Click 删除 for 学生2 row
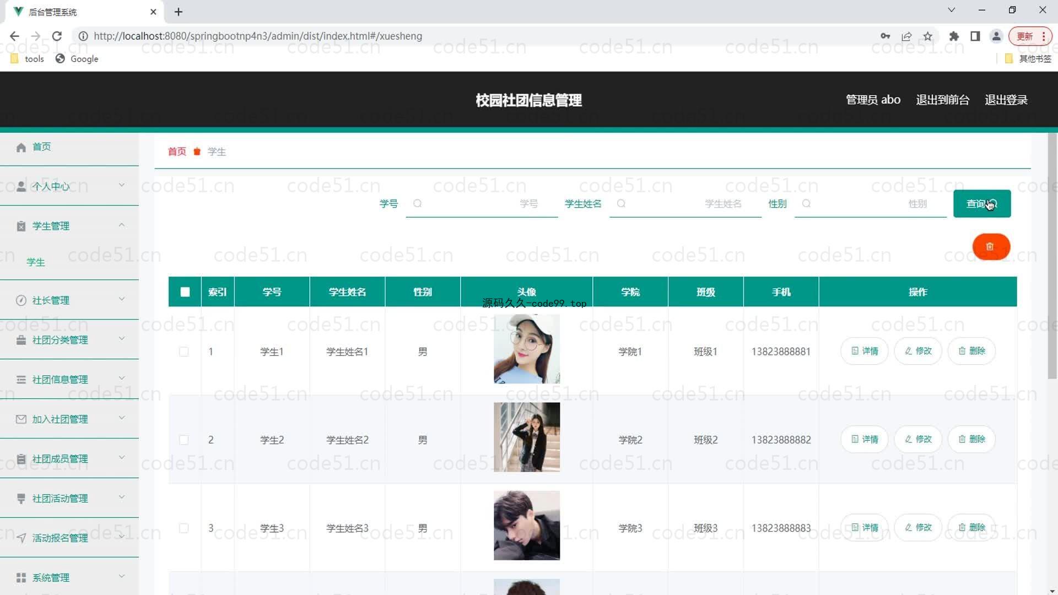 pos(971,439)
